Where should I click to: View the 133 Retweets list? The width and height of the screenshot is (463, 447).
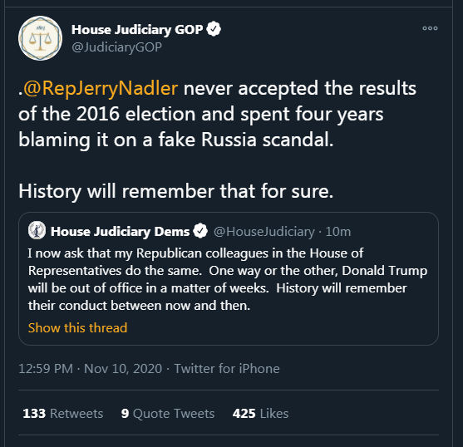63,414
